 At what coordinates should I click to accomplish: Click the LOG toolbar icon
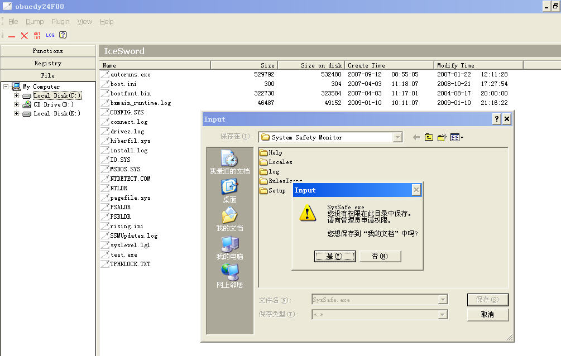point(50,36)
